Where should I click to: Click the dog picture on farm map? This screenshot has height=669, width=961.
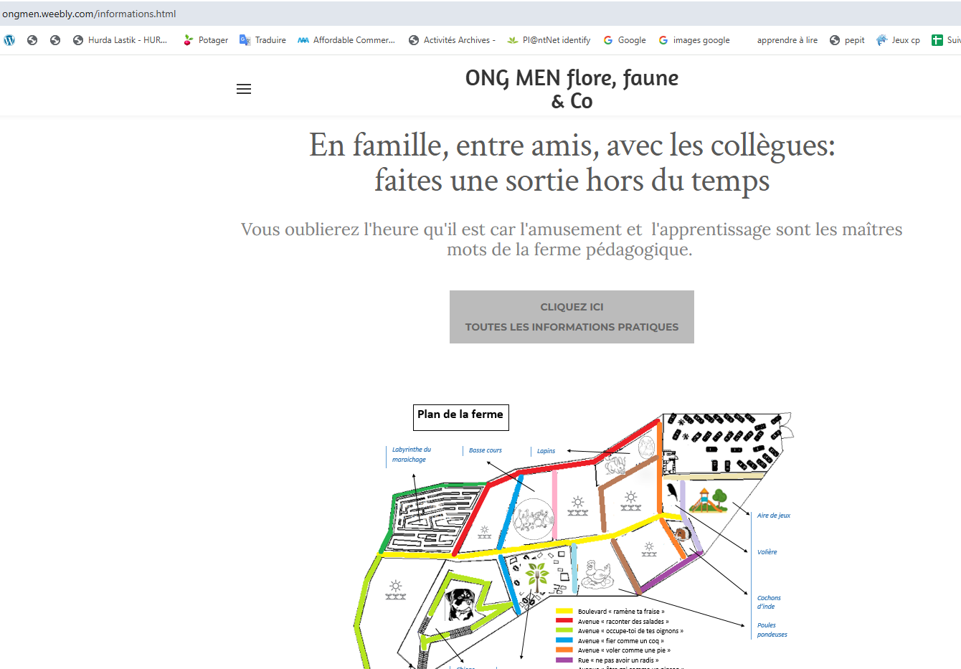pyautogui.click(x=459, y=604)
